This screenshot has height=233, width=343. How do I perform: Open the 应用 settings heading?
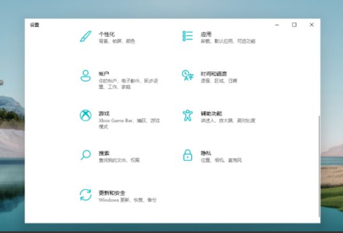point(206,34)
